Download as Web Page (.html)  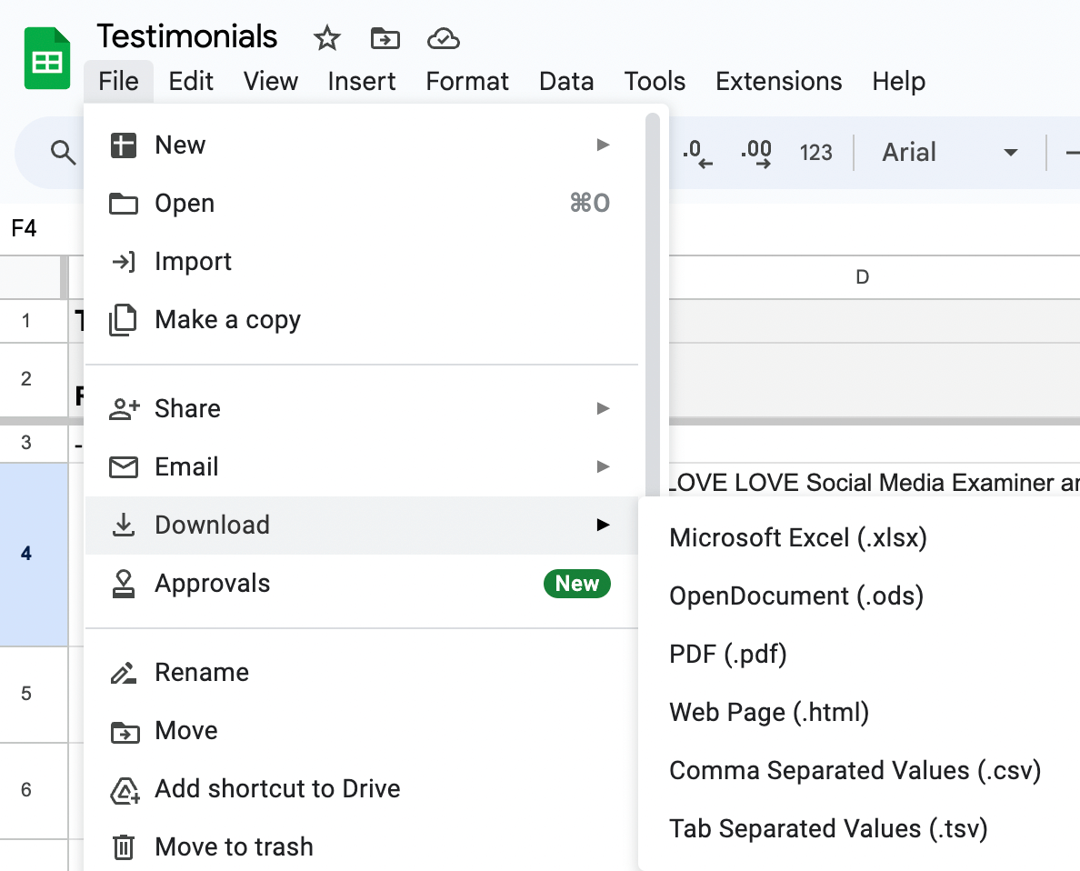[x=859, y=713]
